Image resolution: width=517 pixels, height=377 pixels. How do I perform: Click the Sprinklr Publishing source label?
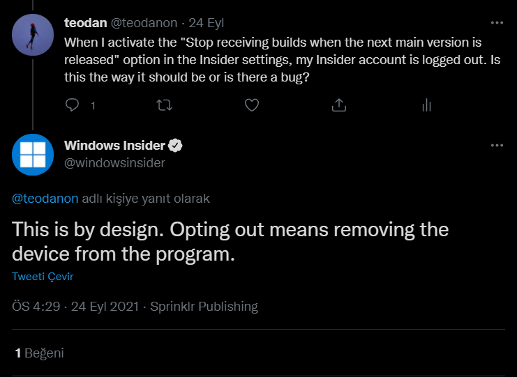click(x=204, y=307)
